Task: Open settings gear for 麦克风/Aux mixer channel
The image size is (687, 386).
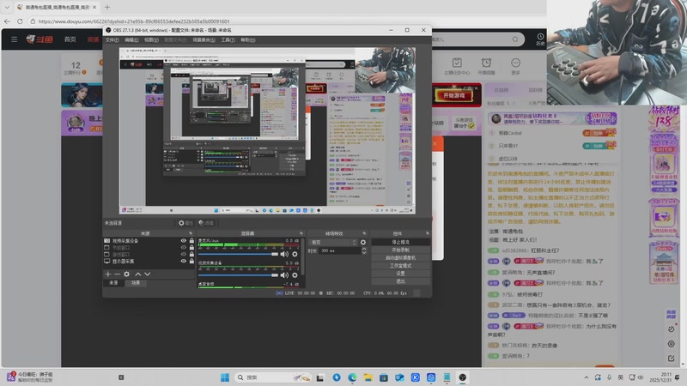Action: 295,254
